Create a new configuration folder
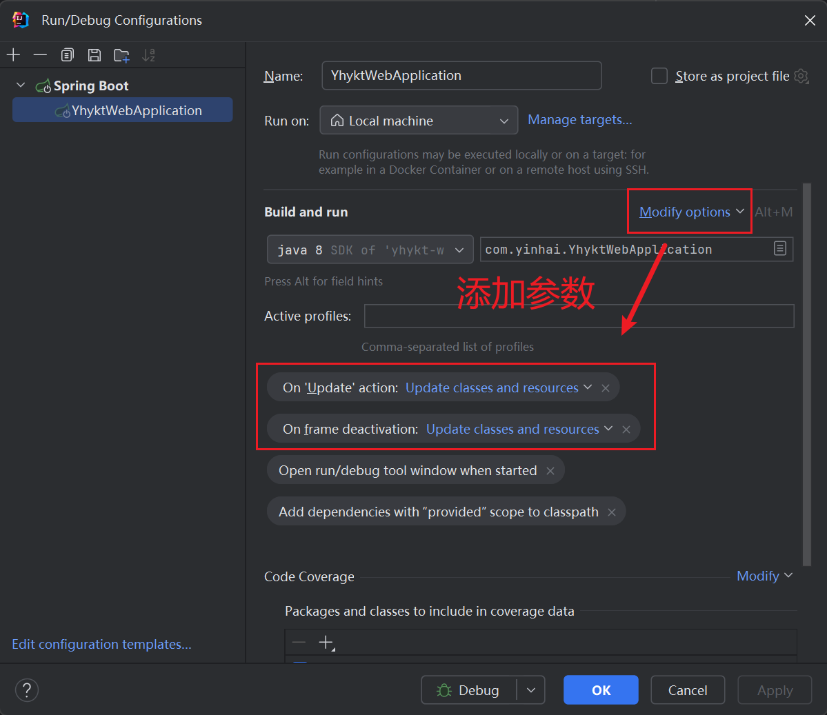 [x=122, y=55]
